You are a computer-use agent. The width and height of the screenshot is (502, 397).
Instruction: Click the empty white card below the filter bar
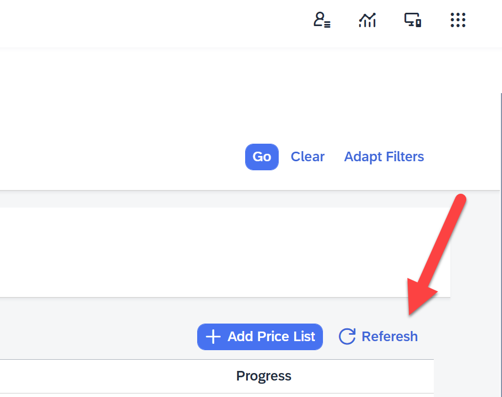coord(213,252)
